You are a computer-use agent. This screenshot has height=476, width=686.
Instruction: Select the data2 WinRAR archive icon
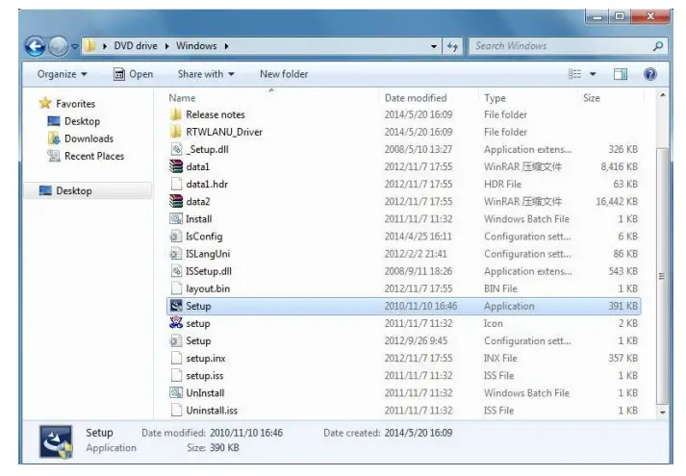click(x=176, y=202)
